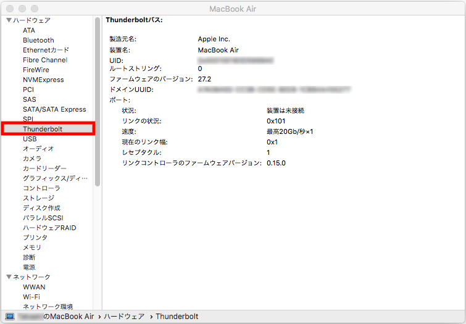Select Fibre Channel in the sidebar

45,60
